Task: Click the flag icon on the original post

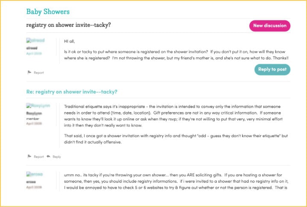Action: pyautogui.click(x=30, y=72)
